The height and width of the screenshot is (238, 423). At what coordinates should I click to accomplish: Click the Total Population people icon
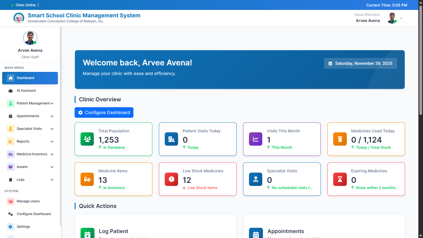tap(87, 139)
